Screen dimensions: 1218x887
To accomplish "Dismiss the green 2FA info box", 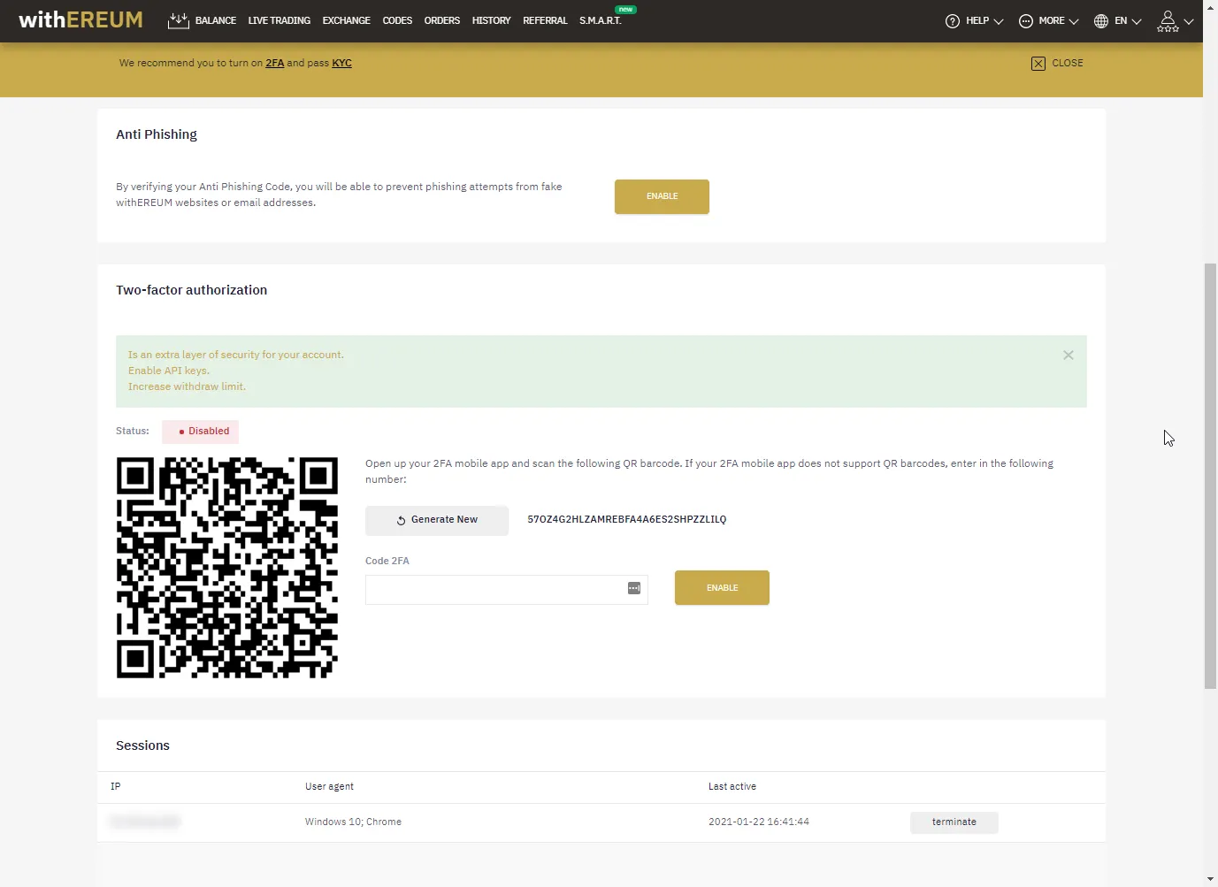I will 1068,355.
